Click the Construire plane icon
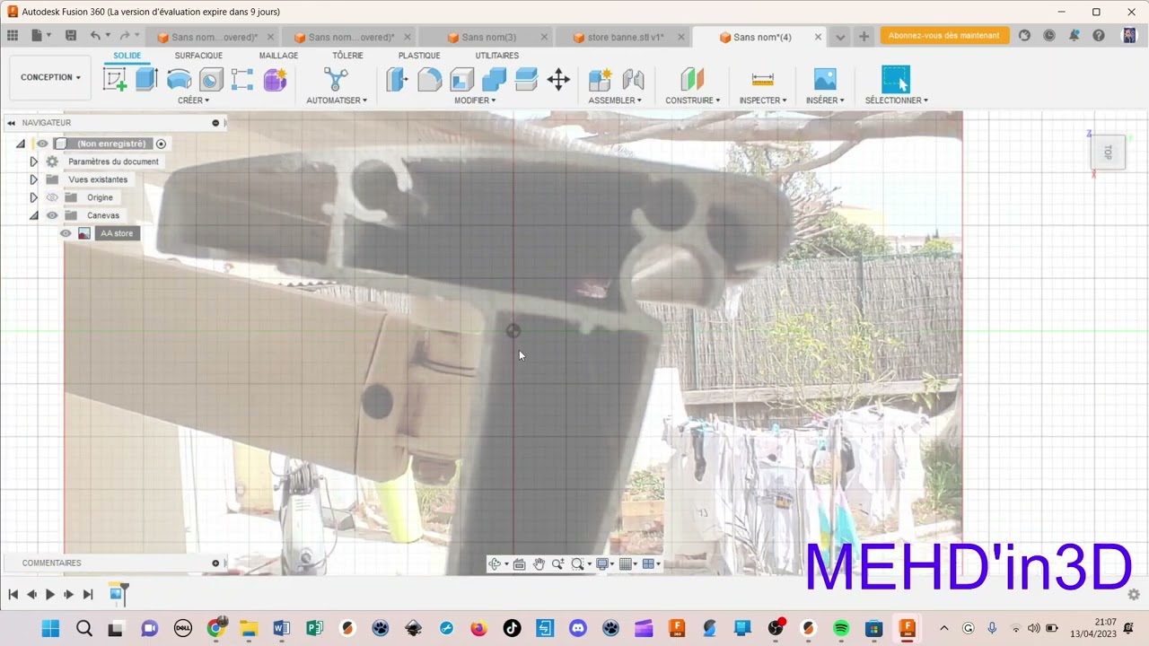The image size is (1149, 646). click(692, 79)
